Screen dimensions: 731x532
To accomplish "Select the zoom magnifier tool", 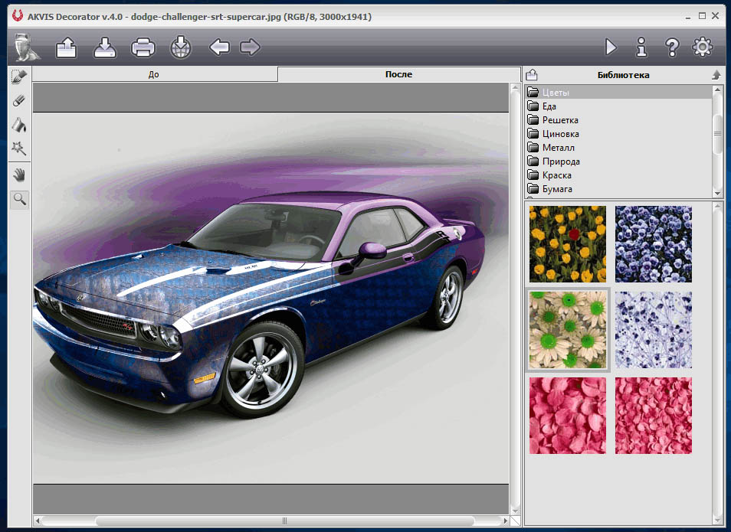I will (19, 199).
